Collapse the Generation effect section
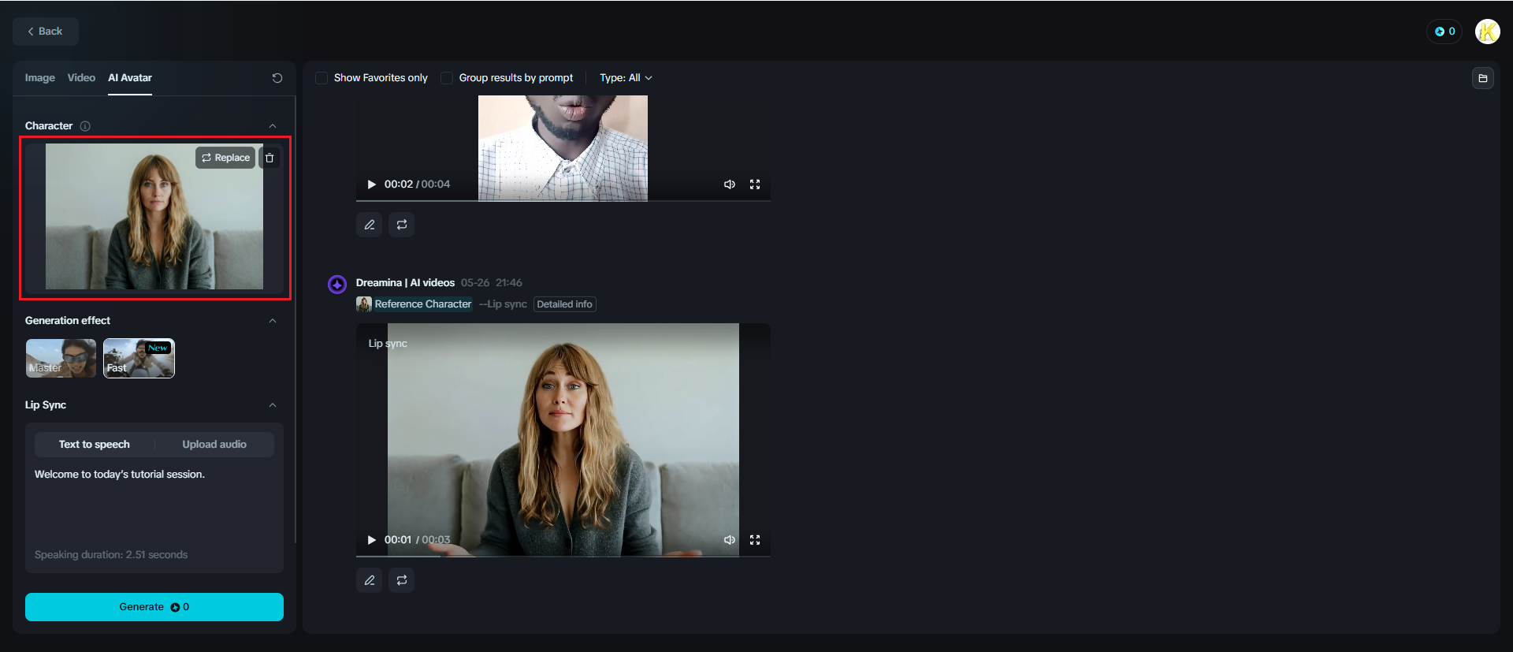Viewport: 1513px width, 652px height. pyautogui.click(x=273, y=321)
